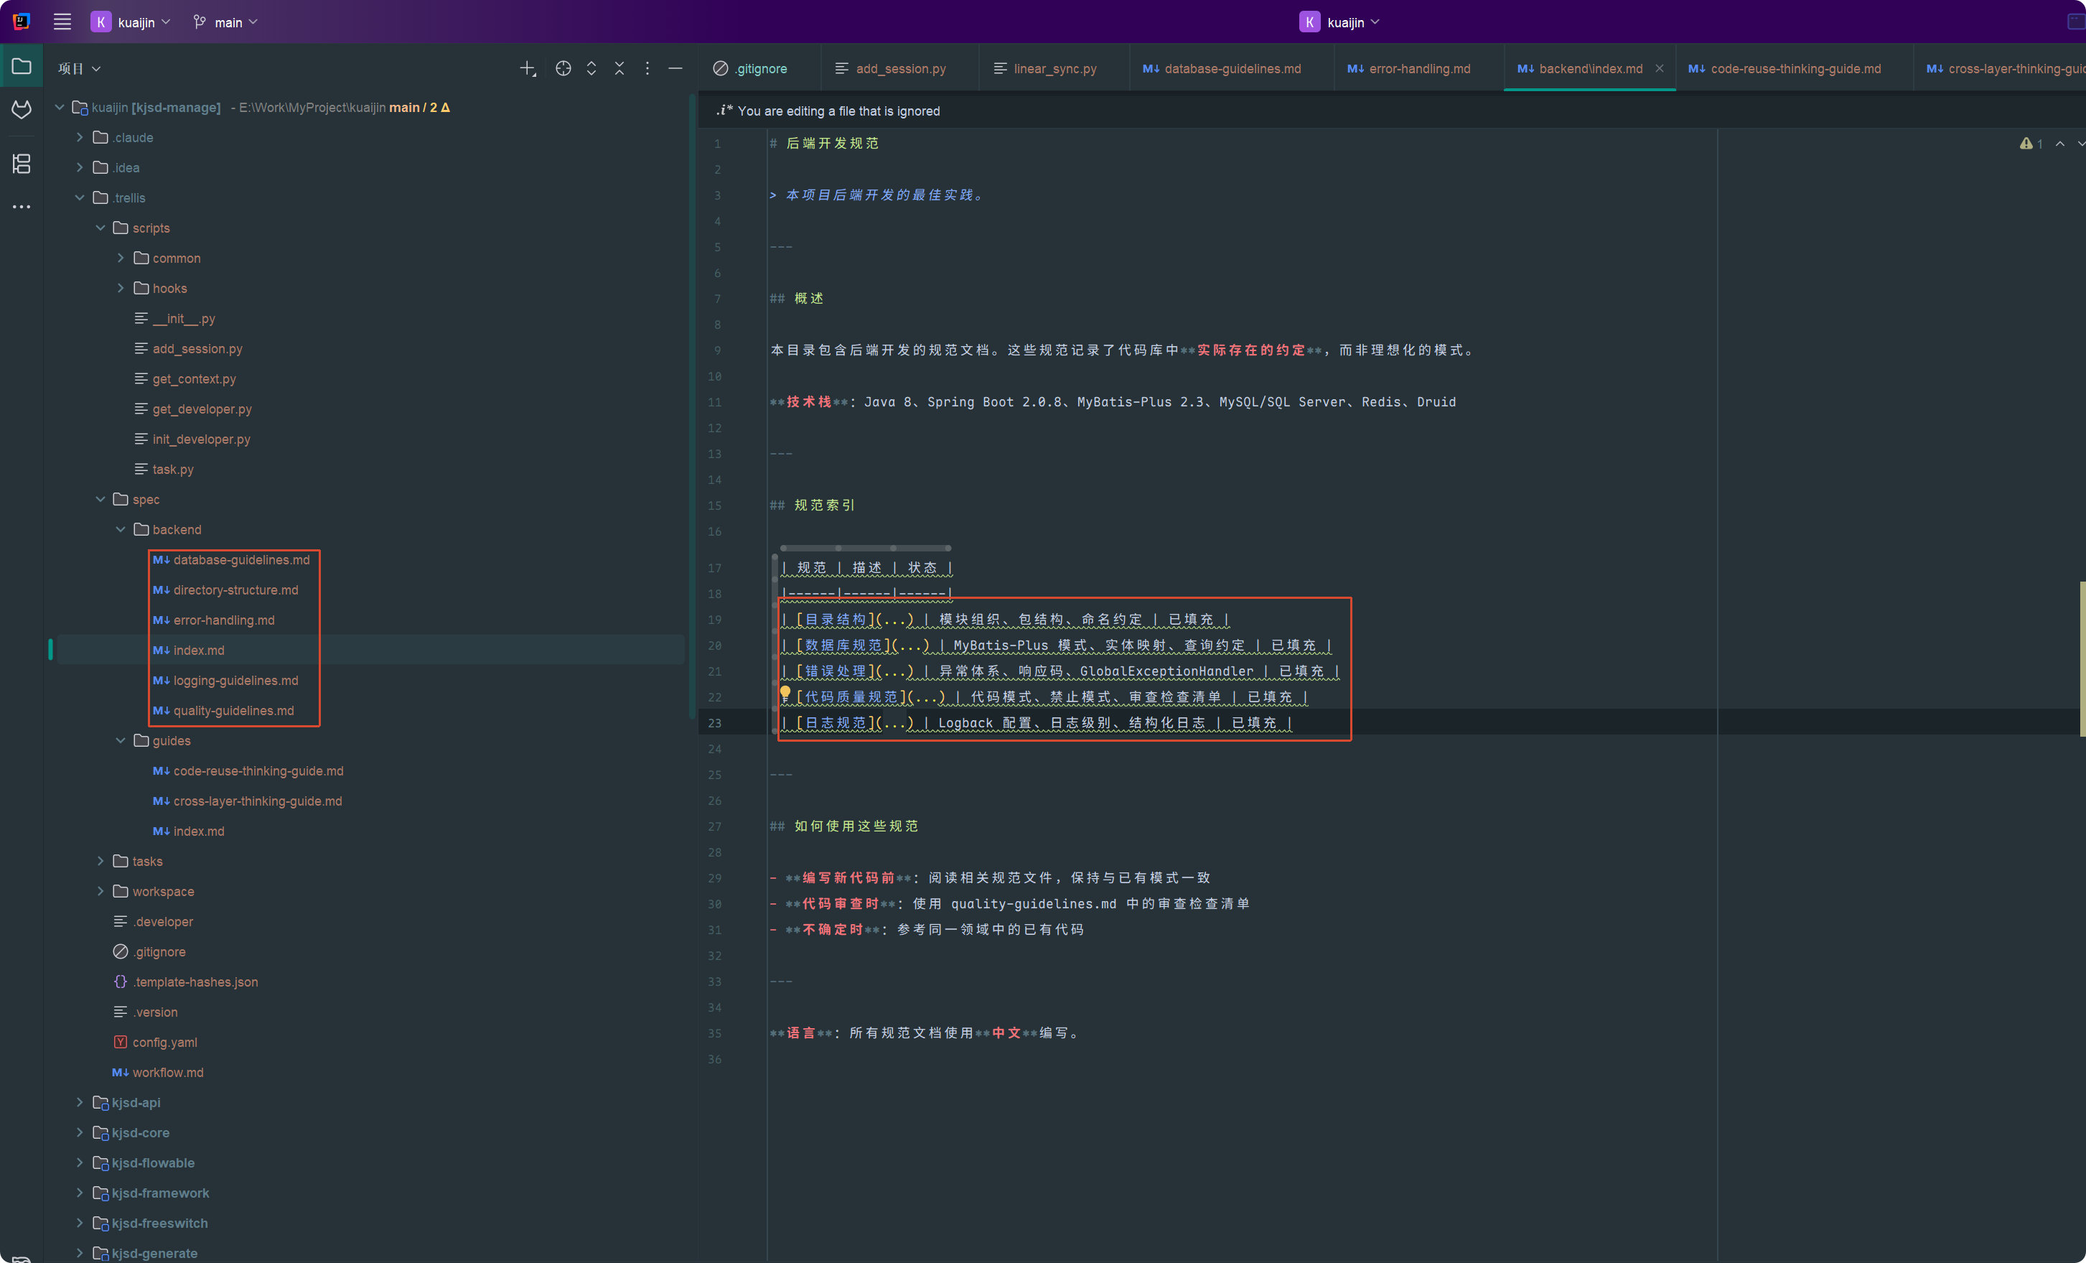Open Project panel options vertical dots
This screenshot has height=1263, width=2086.
coord(647,69)
